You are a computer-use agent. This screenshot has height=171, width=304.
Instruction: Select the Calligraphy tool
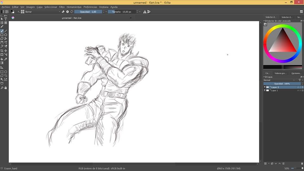[2, 27]
